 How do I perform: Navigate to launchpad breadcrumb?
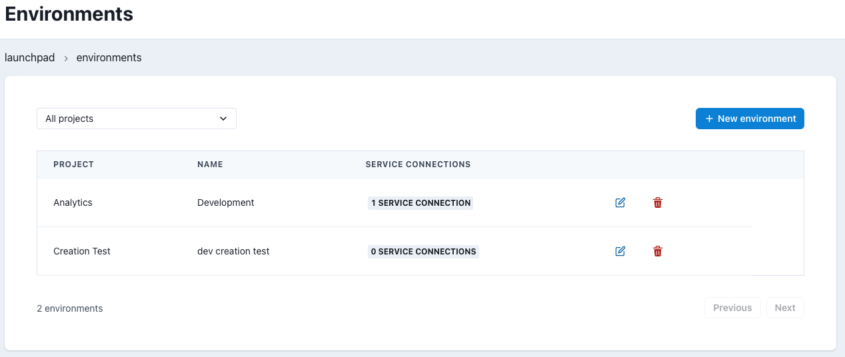point(30,57)
